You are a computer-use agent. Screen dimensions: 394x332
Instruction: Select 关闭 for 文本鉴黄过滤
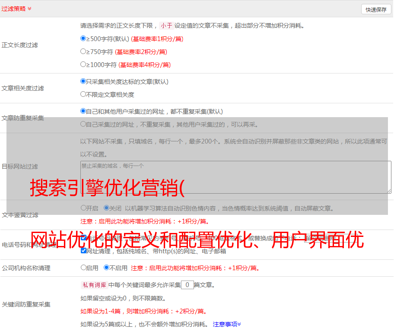pos(107,208)
